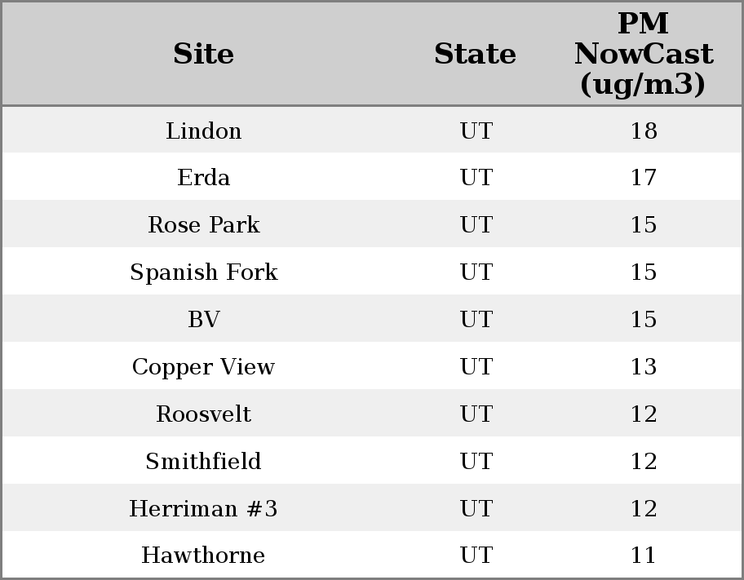The width and height of the screenshot is (744, 580).
Task: Select the Hawthorne site cell
Action: click(203, 556)
